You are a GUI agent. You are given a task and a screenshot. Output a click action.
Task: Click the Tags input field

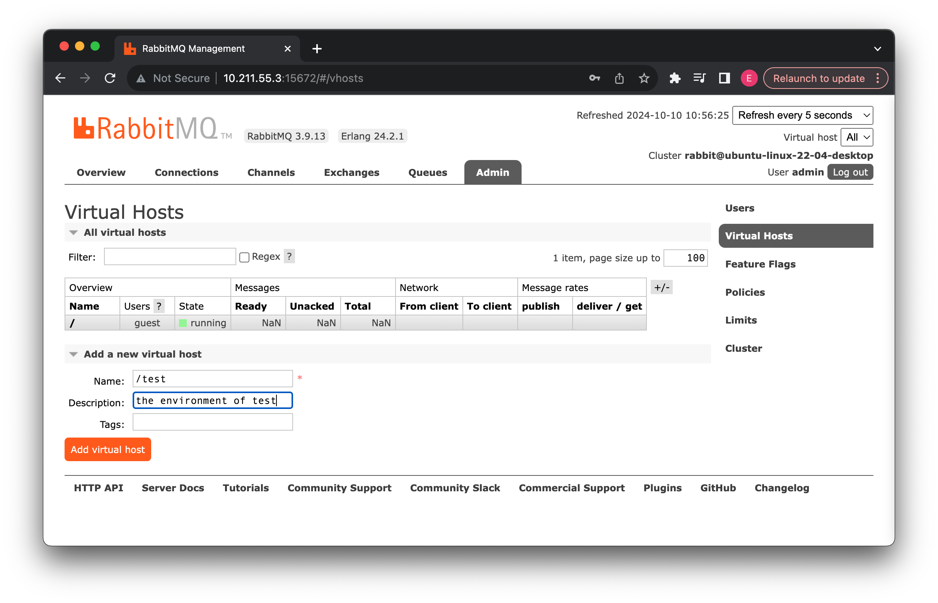(213, 422)
